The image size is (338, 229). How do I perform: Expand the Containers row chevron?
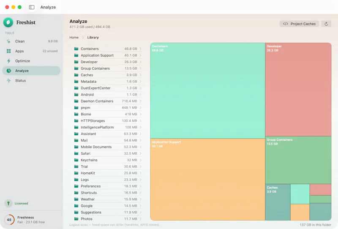pyautogui.click(x=141, y=49)
